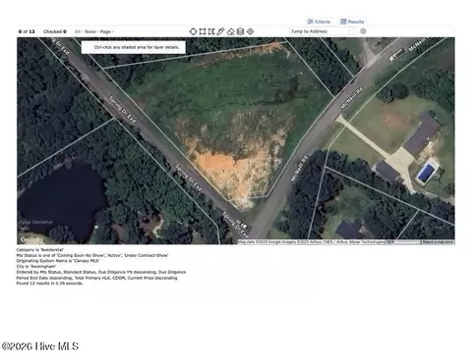The image size is (472, 363).
Task: Click the Originating System Name criteria line
Action: [x=58, y=261]
